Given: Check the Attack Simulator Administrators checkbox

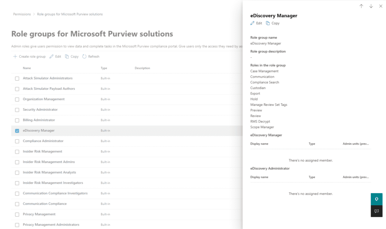Looking at the screenshot, I should pyautogui.click(x=17, y=78).
